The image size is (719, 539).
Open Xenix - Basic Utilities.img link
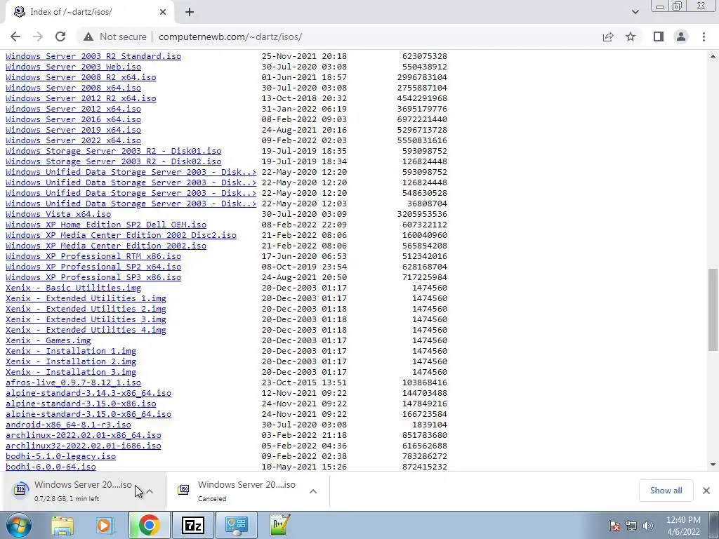(73, 288)
